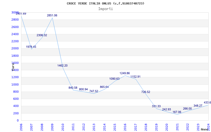Click the 3000 top axis value
The width and height of the screenshot is (211, 132).
point(15,12)
